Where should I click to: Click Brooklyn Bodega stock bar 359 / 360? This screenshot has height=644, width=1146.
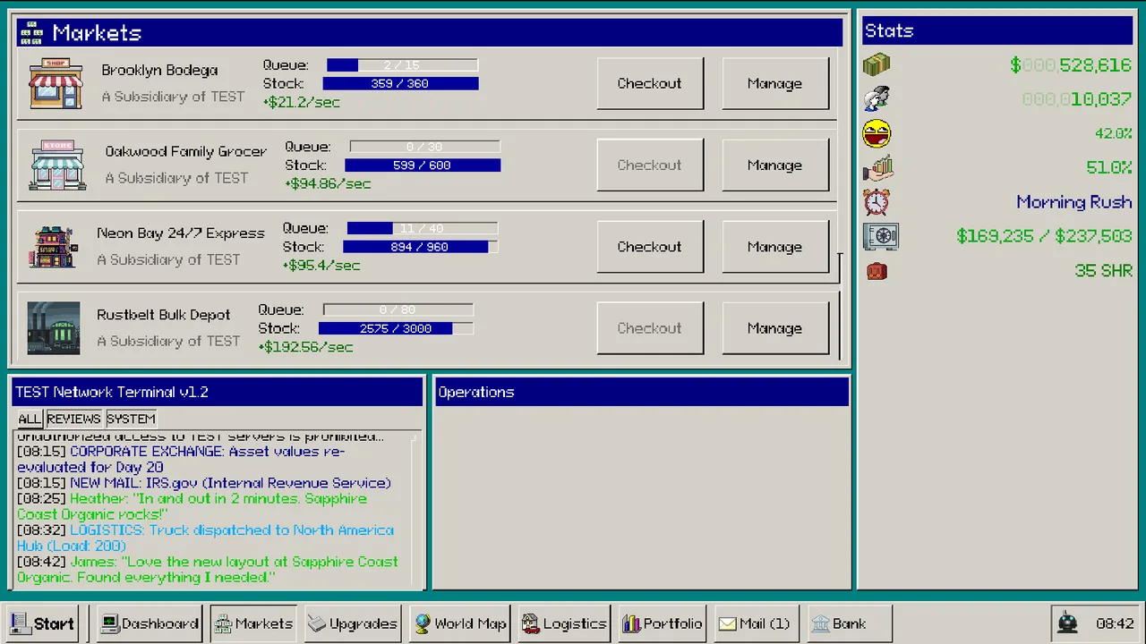pyautogui.click(x=400, y=84)
